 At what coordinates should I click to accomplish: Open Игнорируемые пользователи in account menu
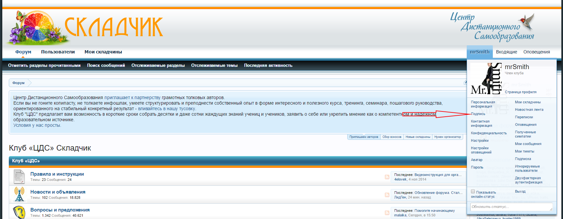point(527,168)
